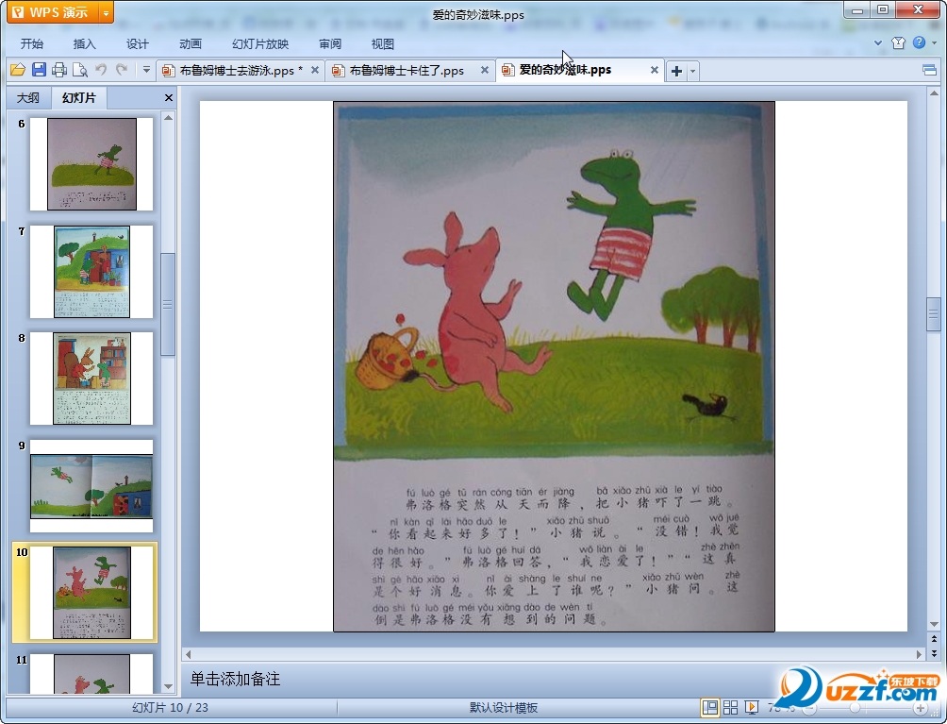The height and width of the screenshot is (724, 947).
Task: Click the 默认设计模板 status text
Action: click(x=504, y=708)
